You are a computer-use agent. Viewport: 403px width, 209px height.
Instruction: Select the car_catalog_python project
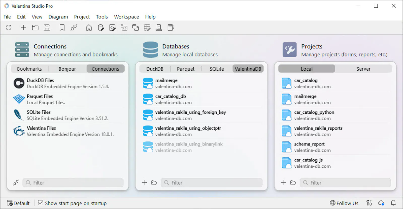point(335,115)
